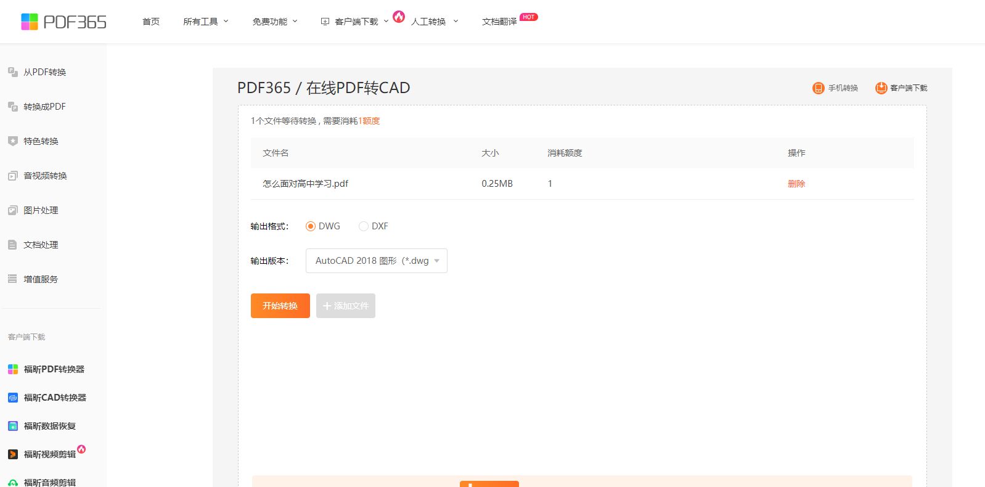Image resolution: width=985 pixels, height=487 pixels.
Task: Open the 福昕CAD转换器 download link
Action: click(55, 398)
